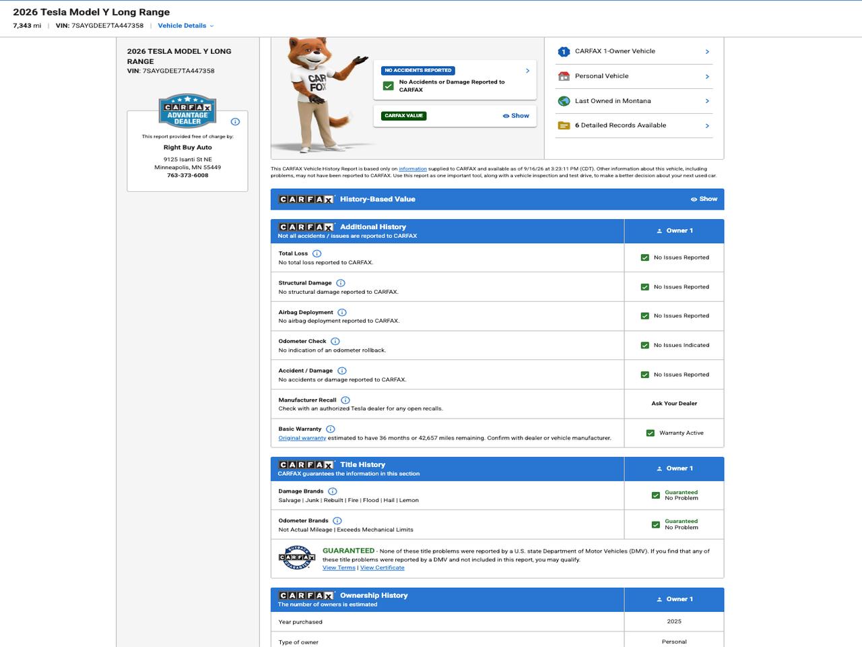Open Basic Warranty info icon
The image size is (862, 647).
point(331,429)
